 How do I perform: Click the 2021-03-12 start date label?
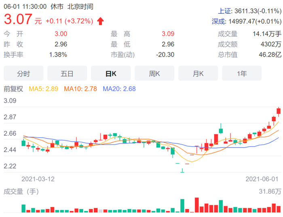38,178
